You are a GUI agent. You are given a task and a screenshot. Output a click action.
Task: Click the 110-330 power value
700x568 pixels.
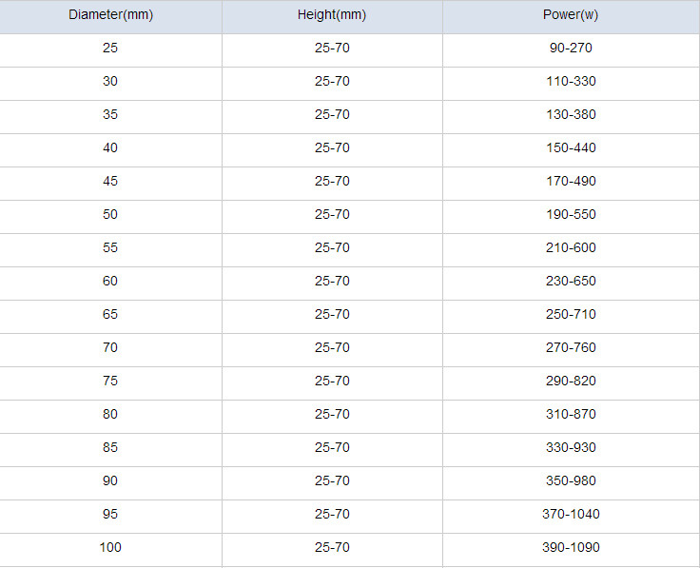tap(571, 81)
